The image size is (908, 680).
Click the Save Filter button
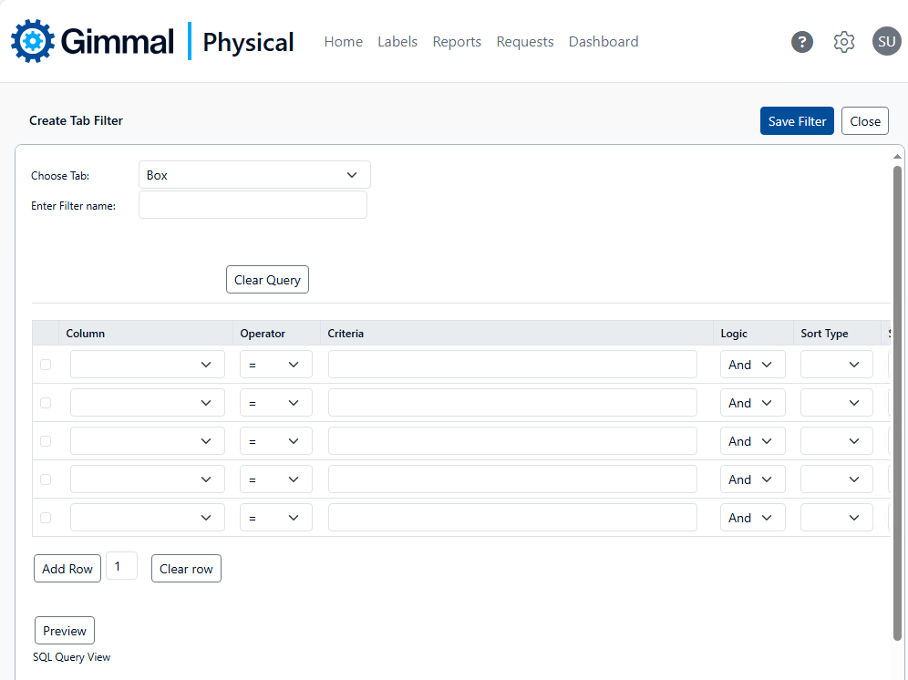(797, 121)
